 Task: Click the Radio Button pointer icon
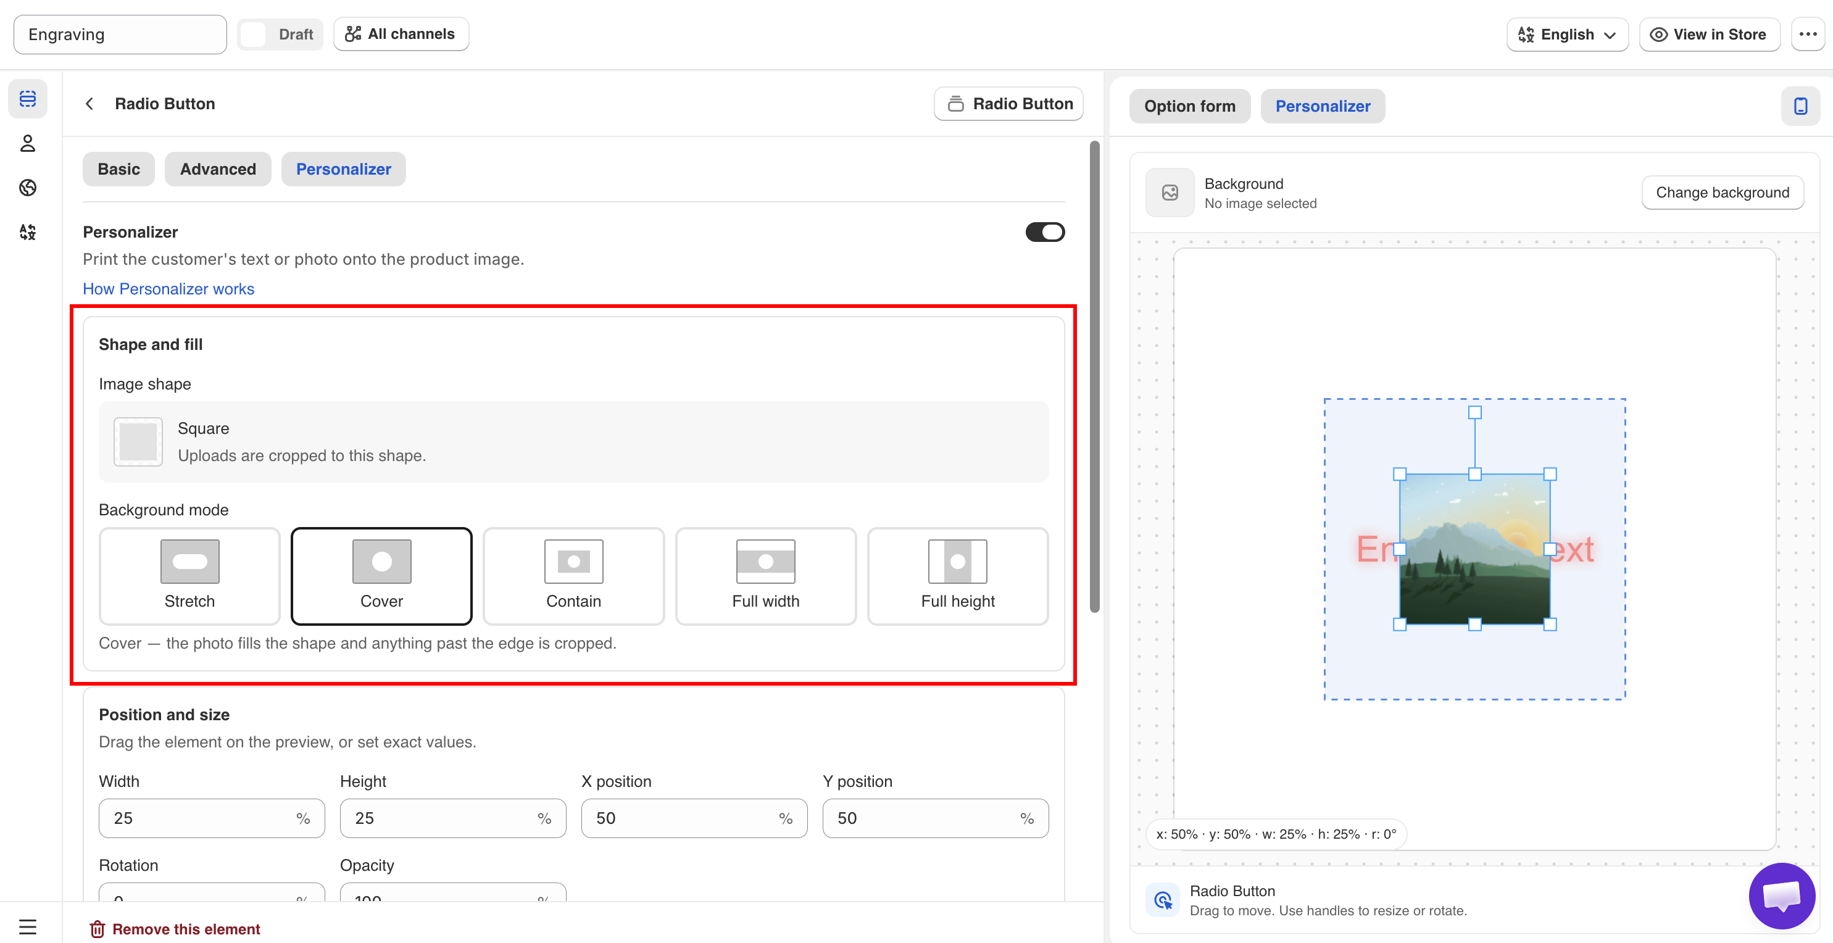point(1163,900)
